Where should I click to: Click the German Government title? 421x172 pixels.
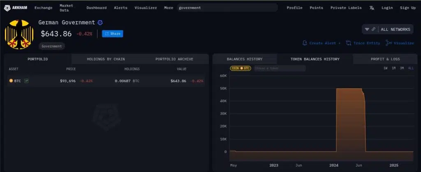tap(67, 23)
